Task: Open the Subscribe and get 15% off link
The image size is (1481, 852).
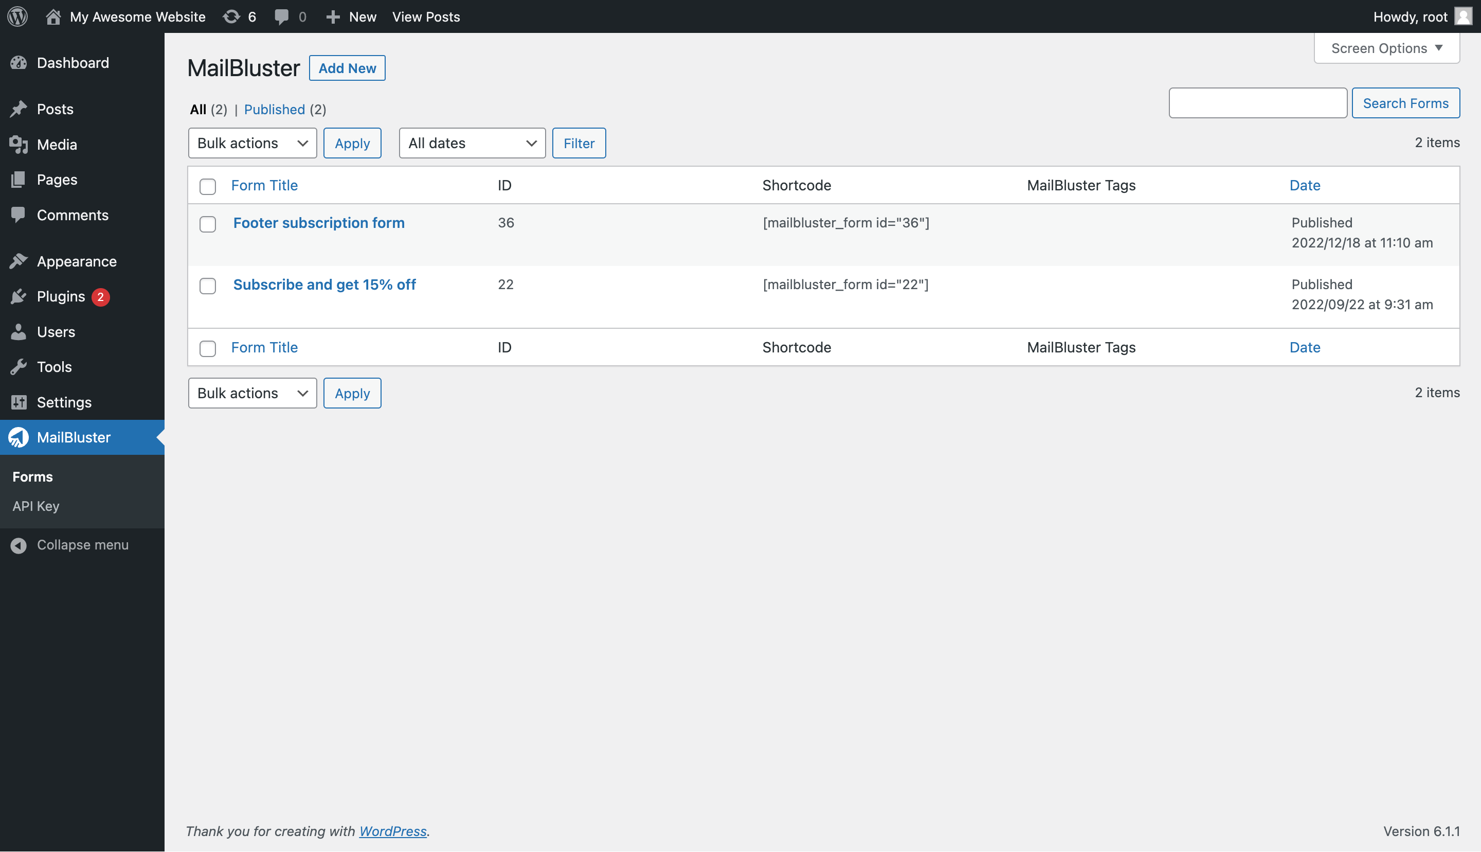Action: (x=324, y=285)
